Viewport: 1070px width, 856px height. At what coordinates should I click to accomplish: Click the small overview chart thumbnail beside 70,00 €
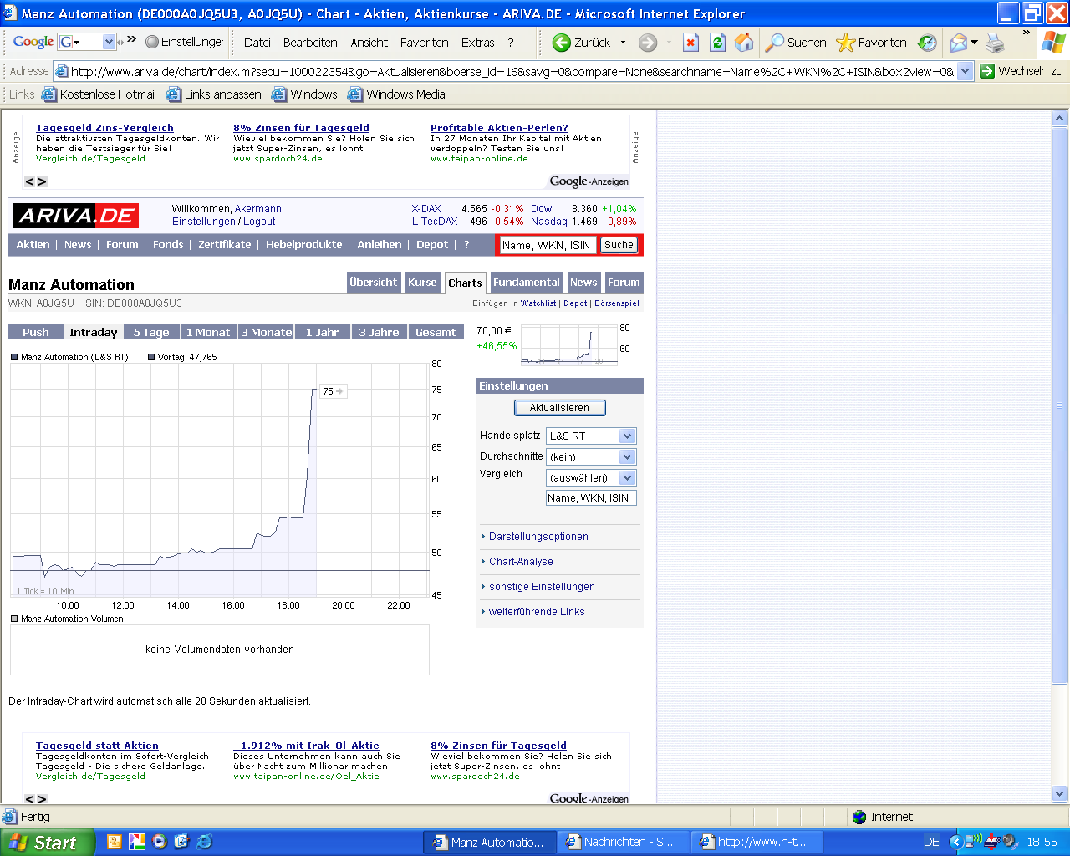569,345
